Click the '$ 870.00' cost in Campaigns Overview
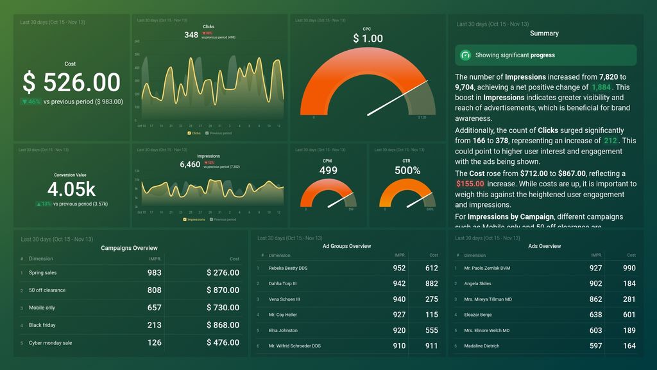The image size is (657, 370). pos(223,290)
